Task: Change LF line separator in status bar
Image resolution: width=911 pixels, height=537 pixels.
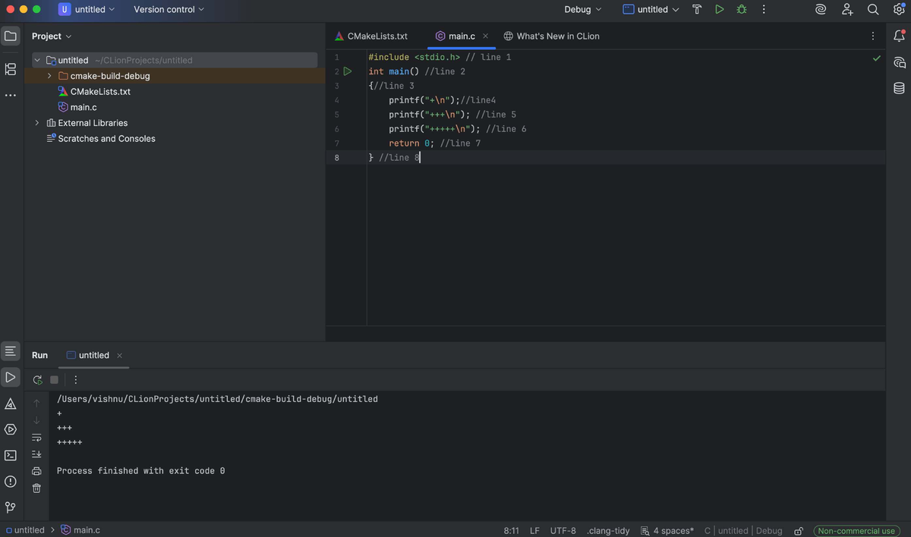Action: pos(534,531)
